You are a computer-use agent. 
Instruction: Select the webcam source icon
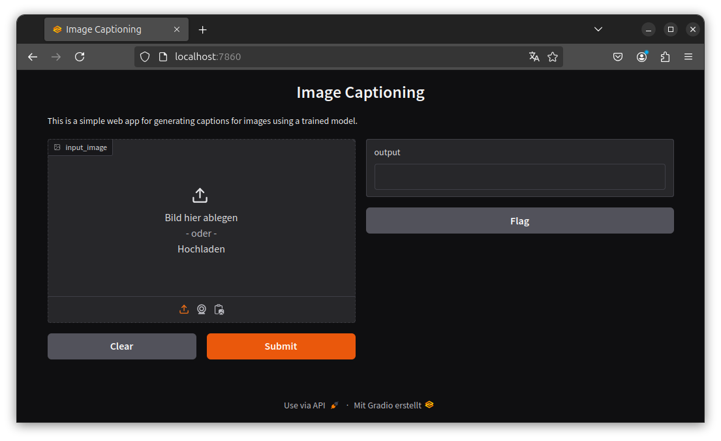point(202,309)
